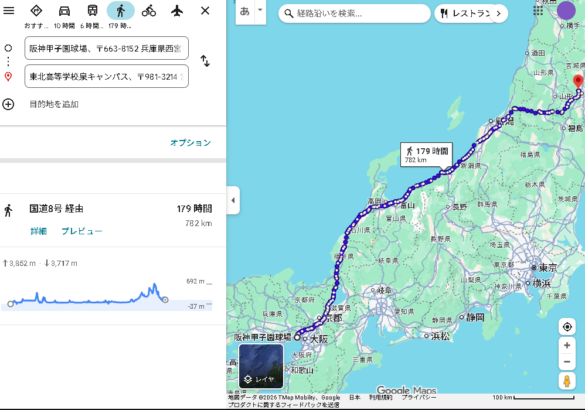
Task: Show more category chips with chevron
Action: (x=498, y=13)
